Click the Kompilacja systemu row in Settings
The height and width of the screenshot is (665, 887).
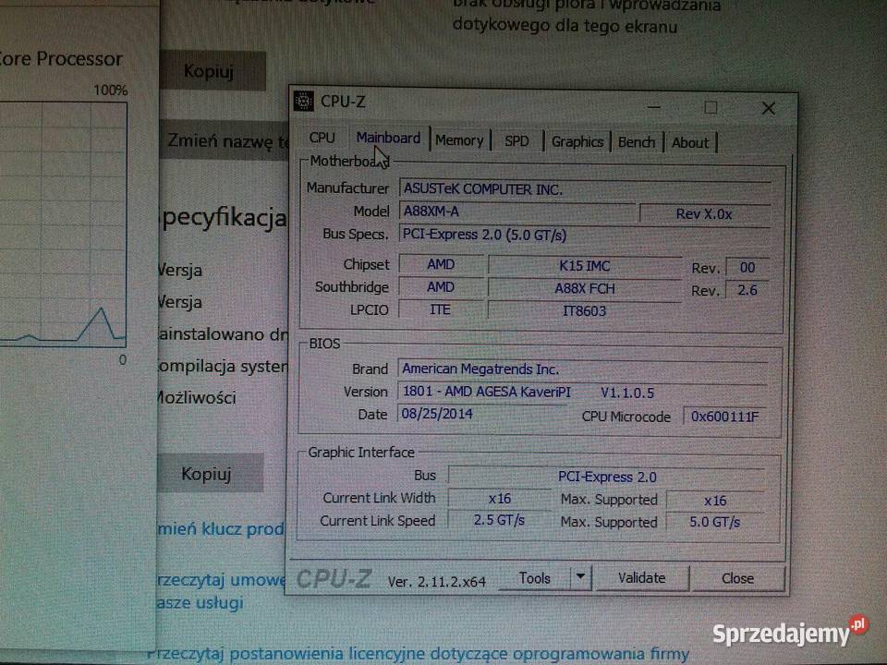(x=223, y=367)
